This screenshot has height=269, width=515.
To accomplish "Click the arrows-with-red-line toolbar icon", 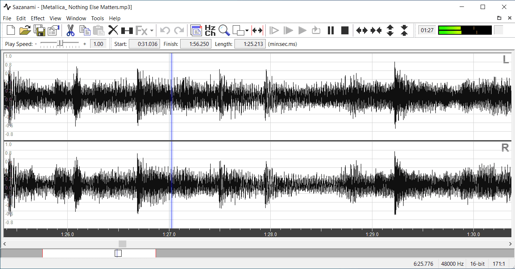I will point(258,30).
